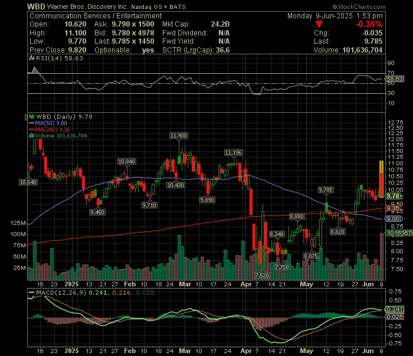Click the blue MA(50) line marker in the legend
The height and width of the screenshot is (356, 413).
tap(31, 123)
